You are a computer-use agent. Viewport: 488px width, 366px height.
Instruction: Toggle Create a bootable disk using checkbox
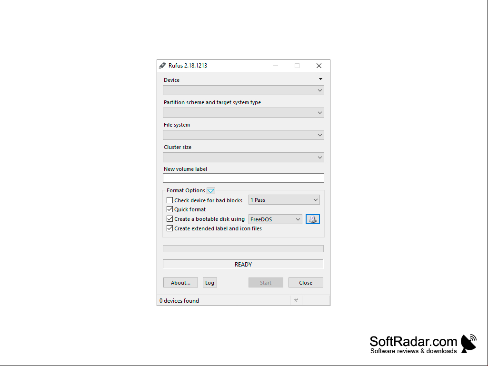(x=169, y=219)
